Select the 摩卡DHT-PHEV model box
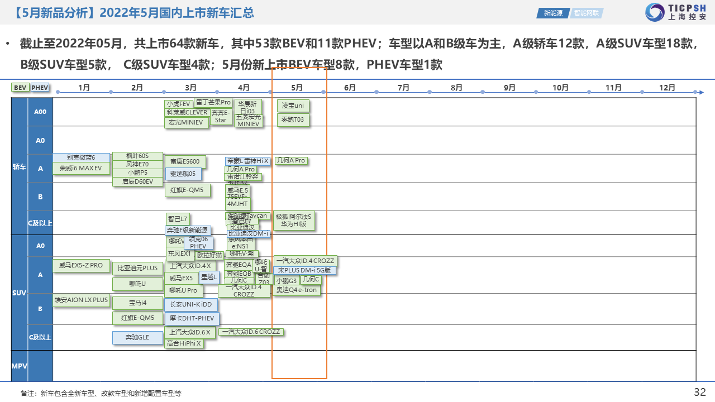The height and width of the screenshot is (402, 715). [x=192, y=319]
